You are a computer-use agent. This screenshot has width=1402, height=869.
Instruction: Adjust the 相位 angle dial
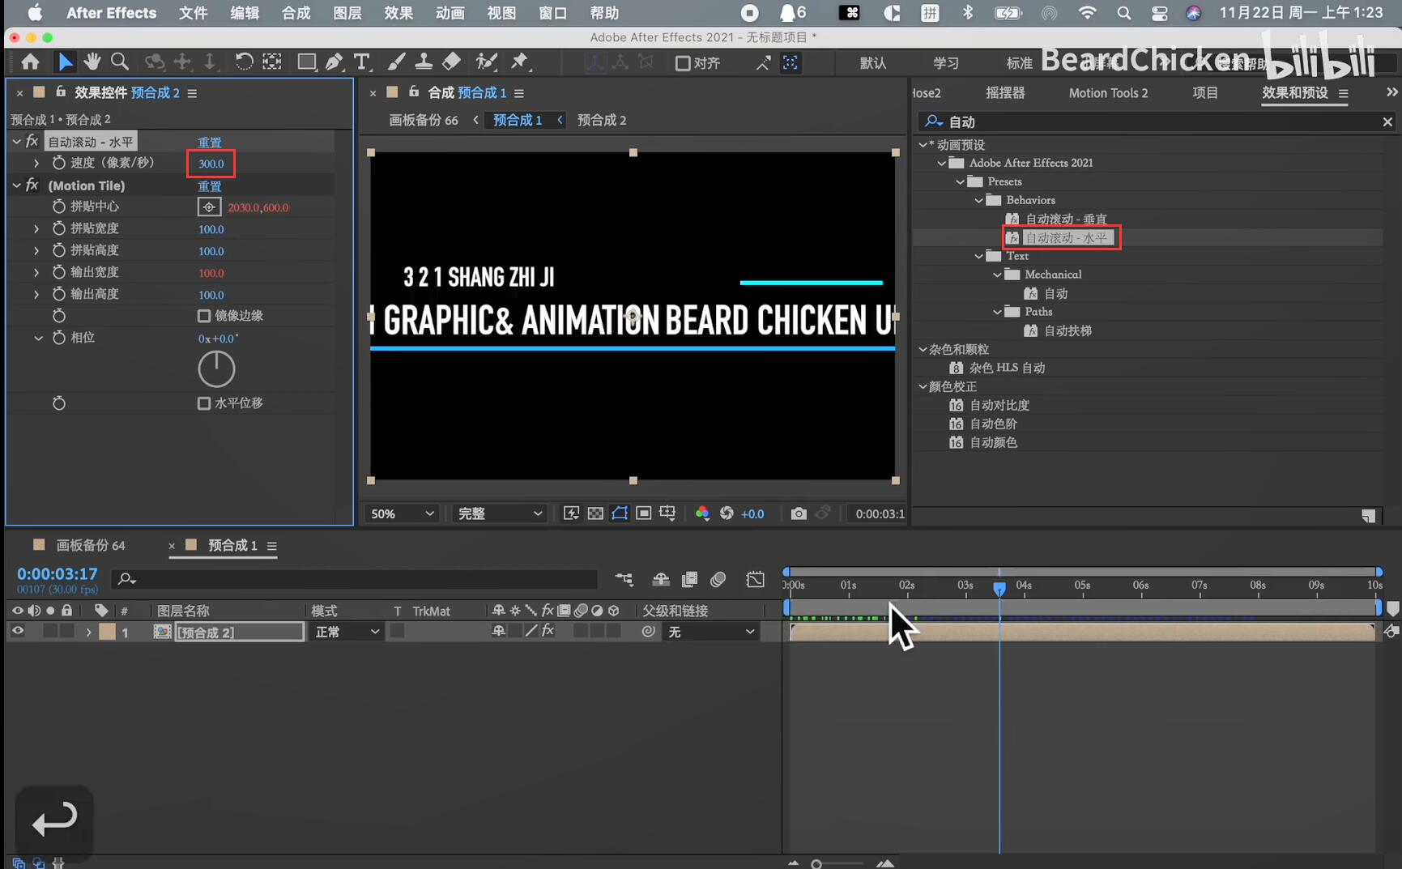point(215,369)
